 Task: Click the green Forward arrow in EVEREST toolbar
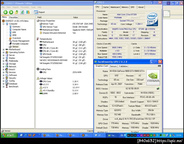click(x=11, y=12)
